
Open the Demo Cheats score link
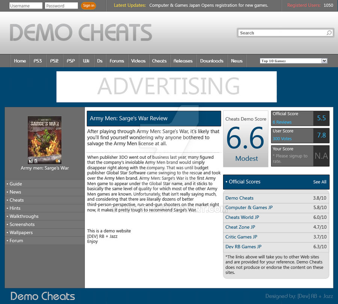pos(239,198)
